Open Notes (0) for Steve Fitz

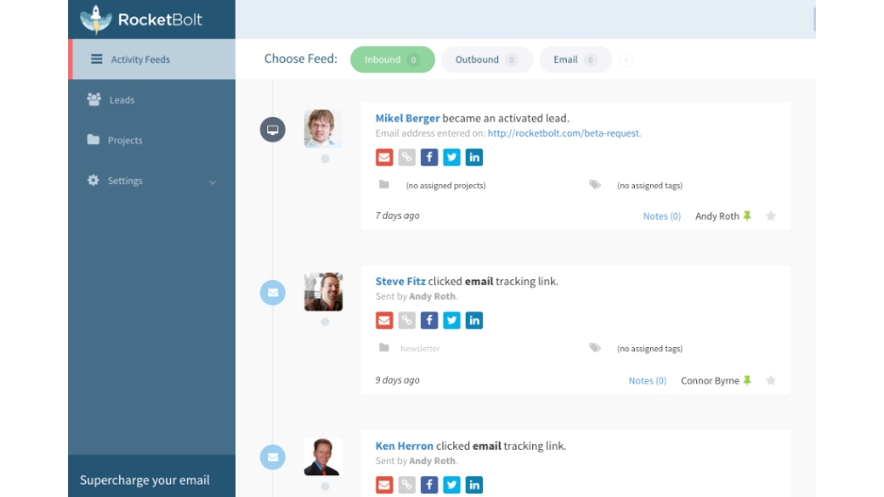[647, 380]
